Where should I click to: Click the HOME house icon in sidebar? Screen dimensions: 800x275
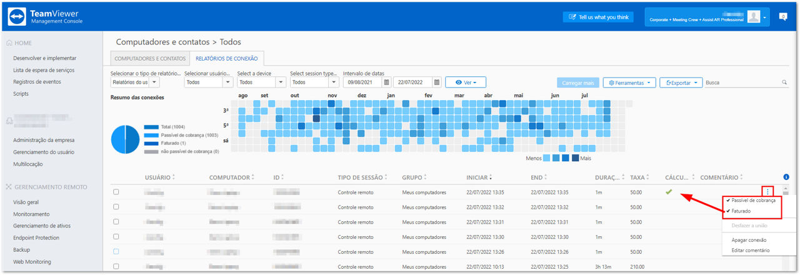click(9, 43)
